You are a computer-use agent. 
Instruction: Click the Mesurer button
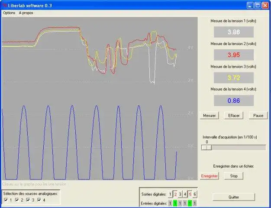click(209, 115)
